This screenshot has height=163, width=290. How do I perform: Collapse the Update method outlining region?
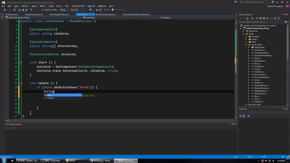(x=21, y=83)
